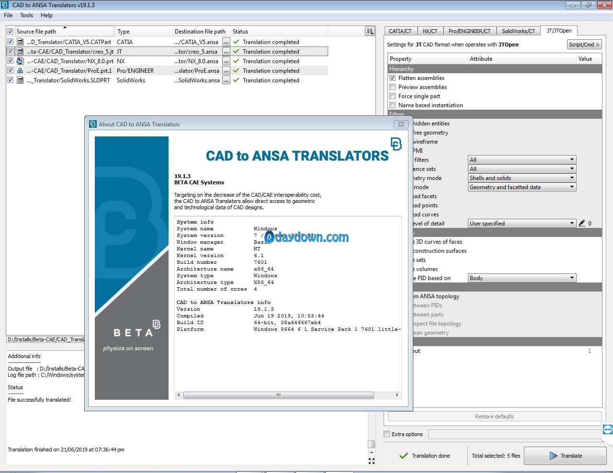Click the NX file type icon for NX_8.0.prt
613x473 pixels.
[20, 61]
